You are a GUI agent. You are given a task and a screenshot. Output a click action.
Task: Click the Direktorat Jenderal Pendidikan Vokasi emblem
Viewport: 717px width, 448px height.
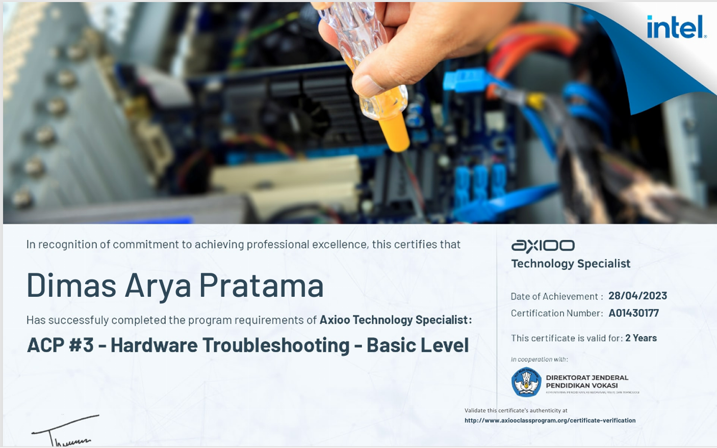[x=526, y=382]
